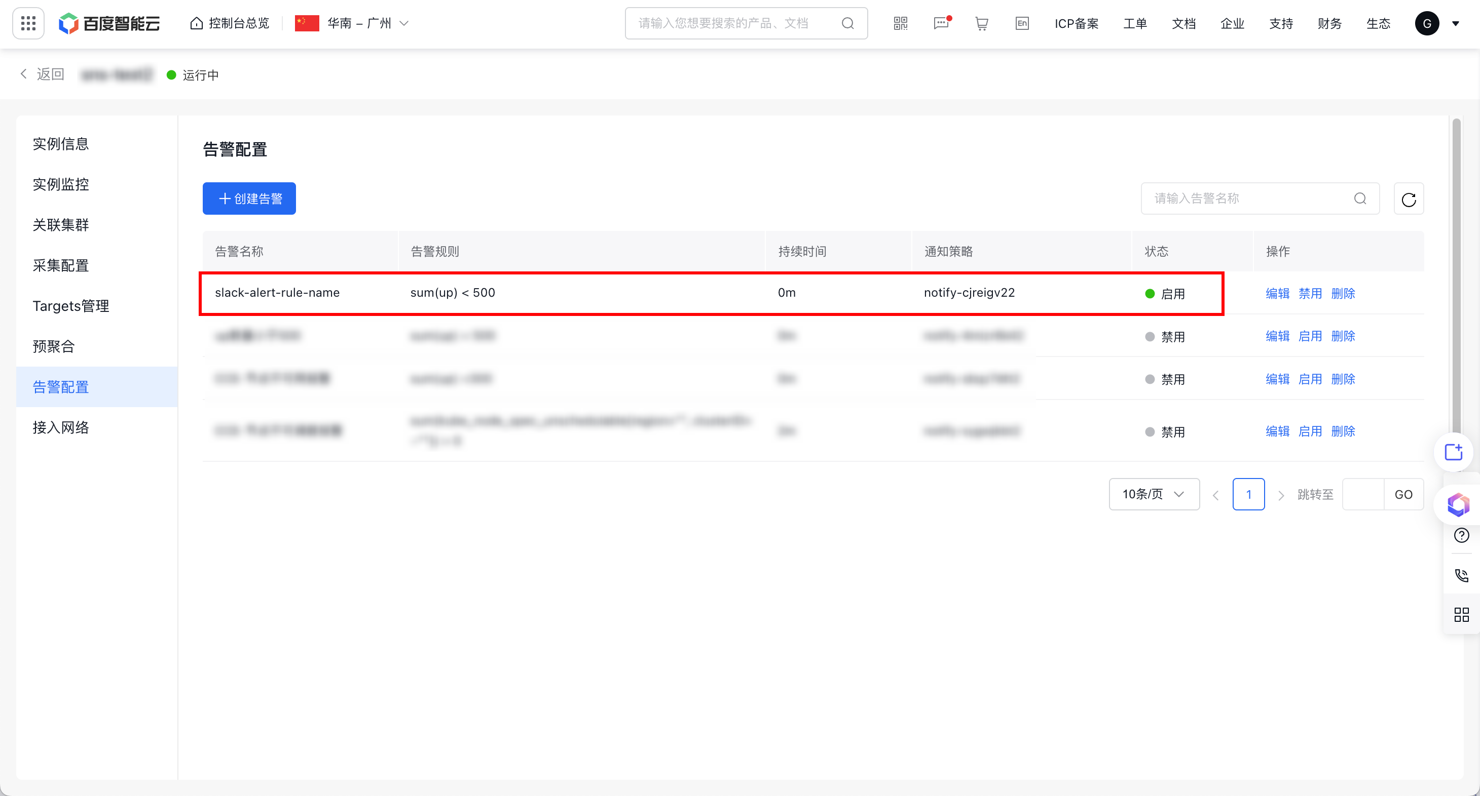Screen dimensions: 1480x796
Task: Click the slack-alert-rule-name cell
Action: click(277, 292)
